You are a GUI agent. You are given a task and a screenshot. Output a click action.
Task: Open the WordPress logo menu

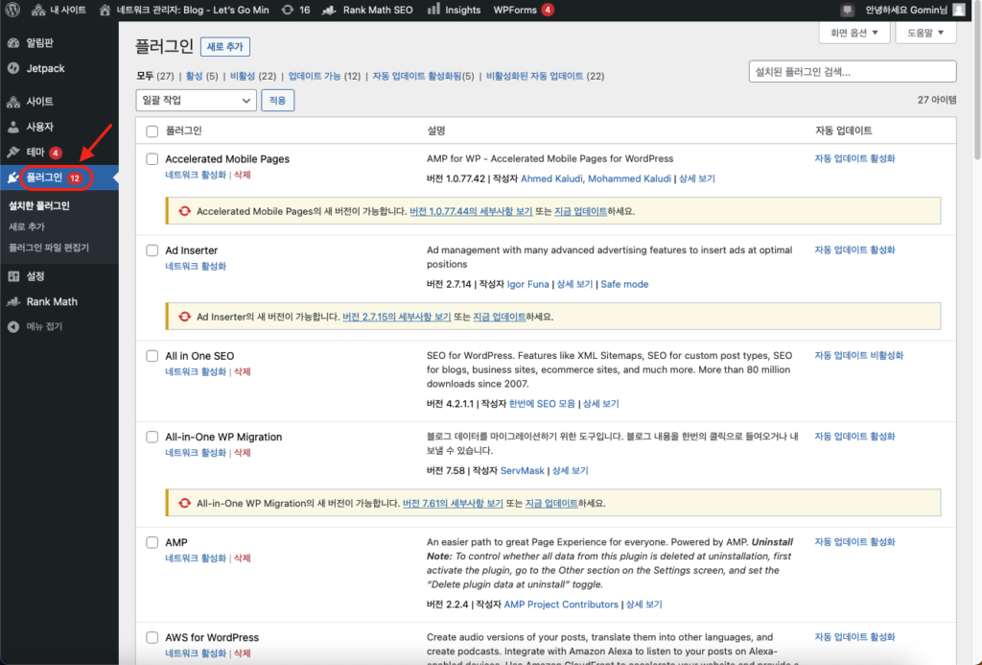click(x=12, y=10)
